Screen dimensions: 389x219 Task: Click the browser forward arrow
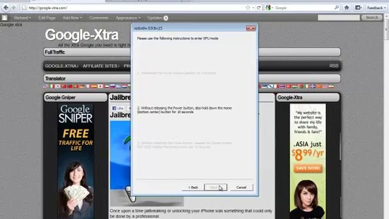click(13, 8)
